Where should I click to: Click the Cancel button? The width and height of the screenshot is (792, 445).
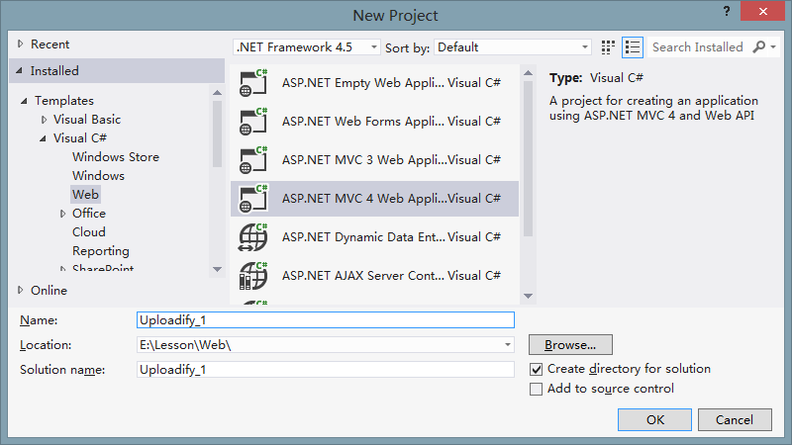coord(735,419)
